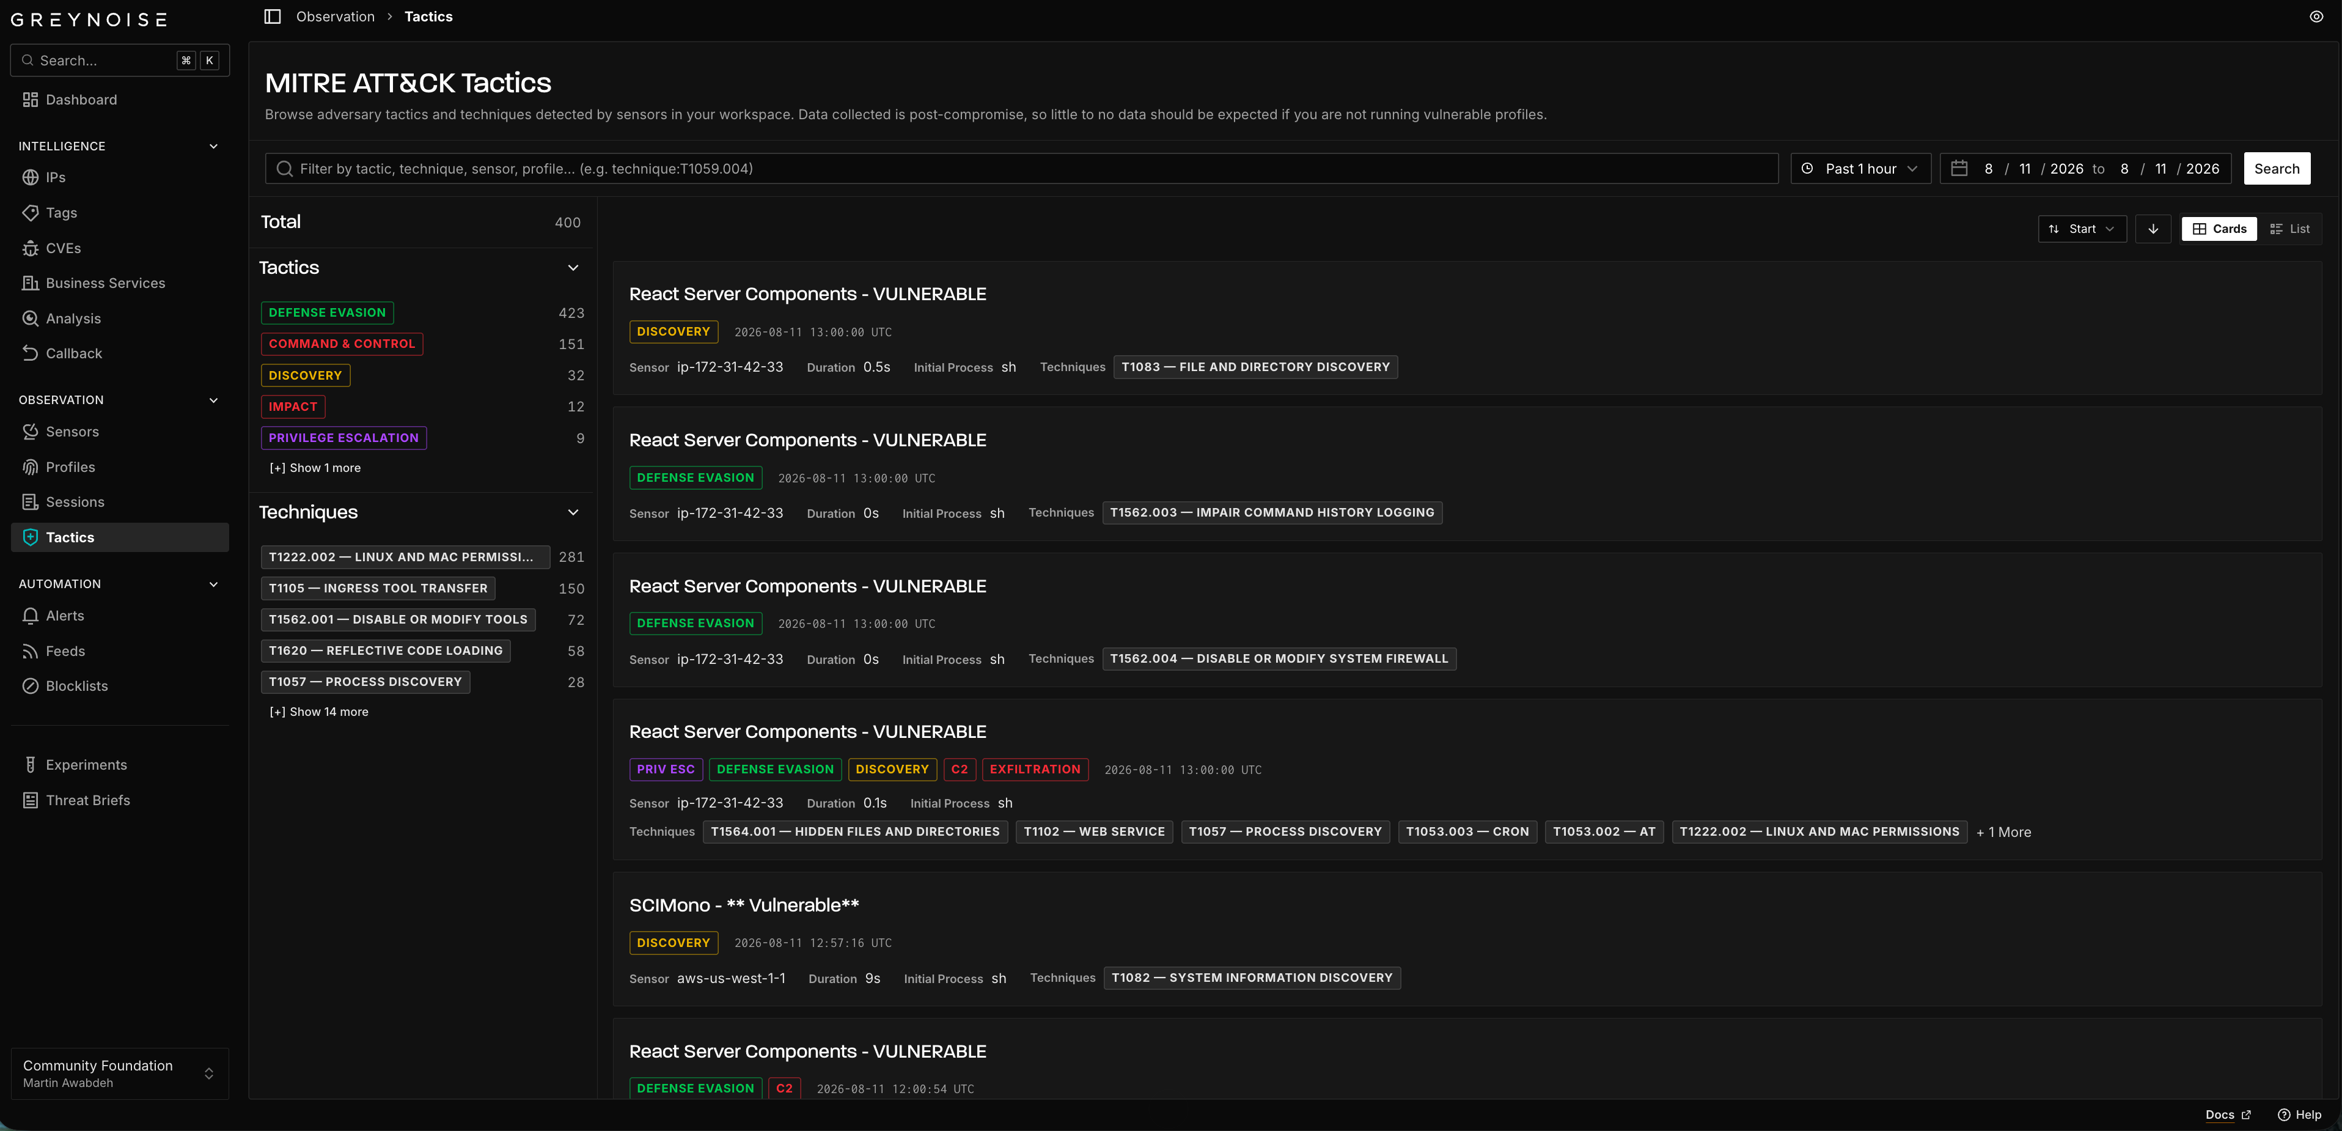
Task: Open the Start sort dropdown
Action: click(x=2082, y=229)
